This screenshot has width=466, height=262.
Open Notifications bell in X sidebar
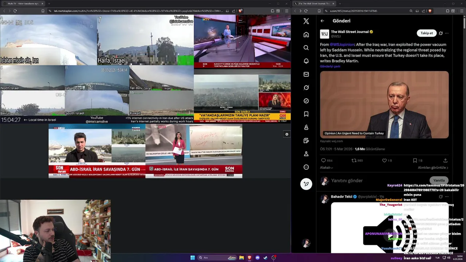click(306, 61)
